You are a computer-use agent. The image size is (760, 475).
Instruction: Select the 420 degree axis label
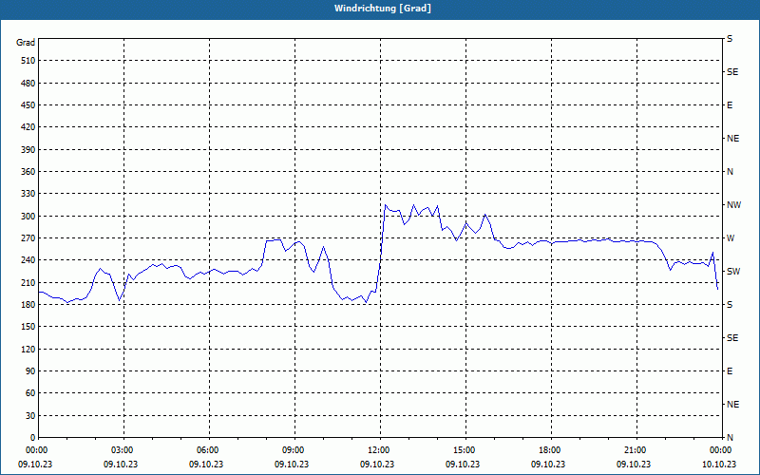28,127
